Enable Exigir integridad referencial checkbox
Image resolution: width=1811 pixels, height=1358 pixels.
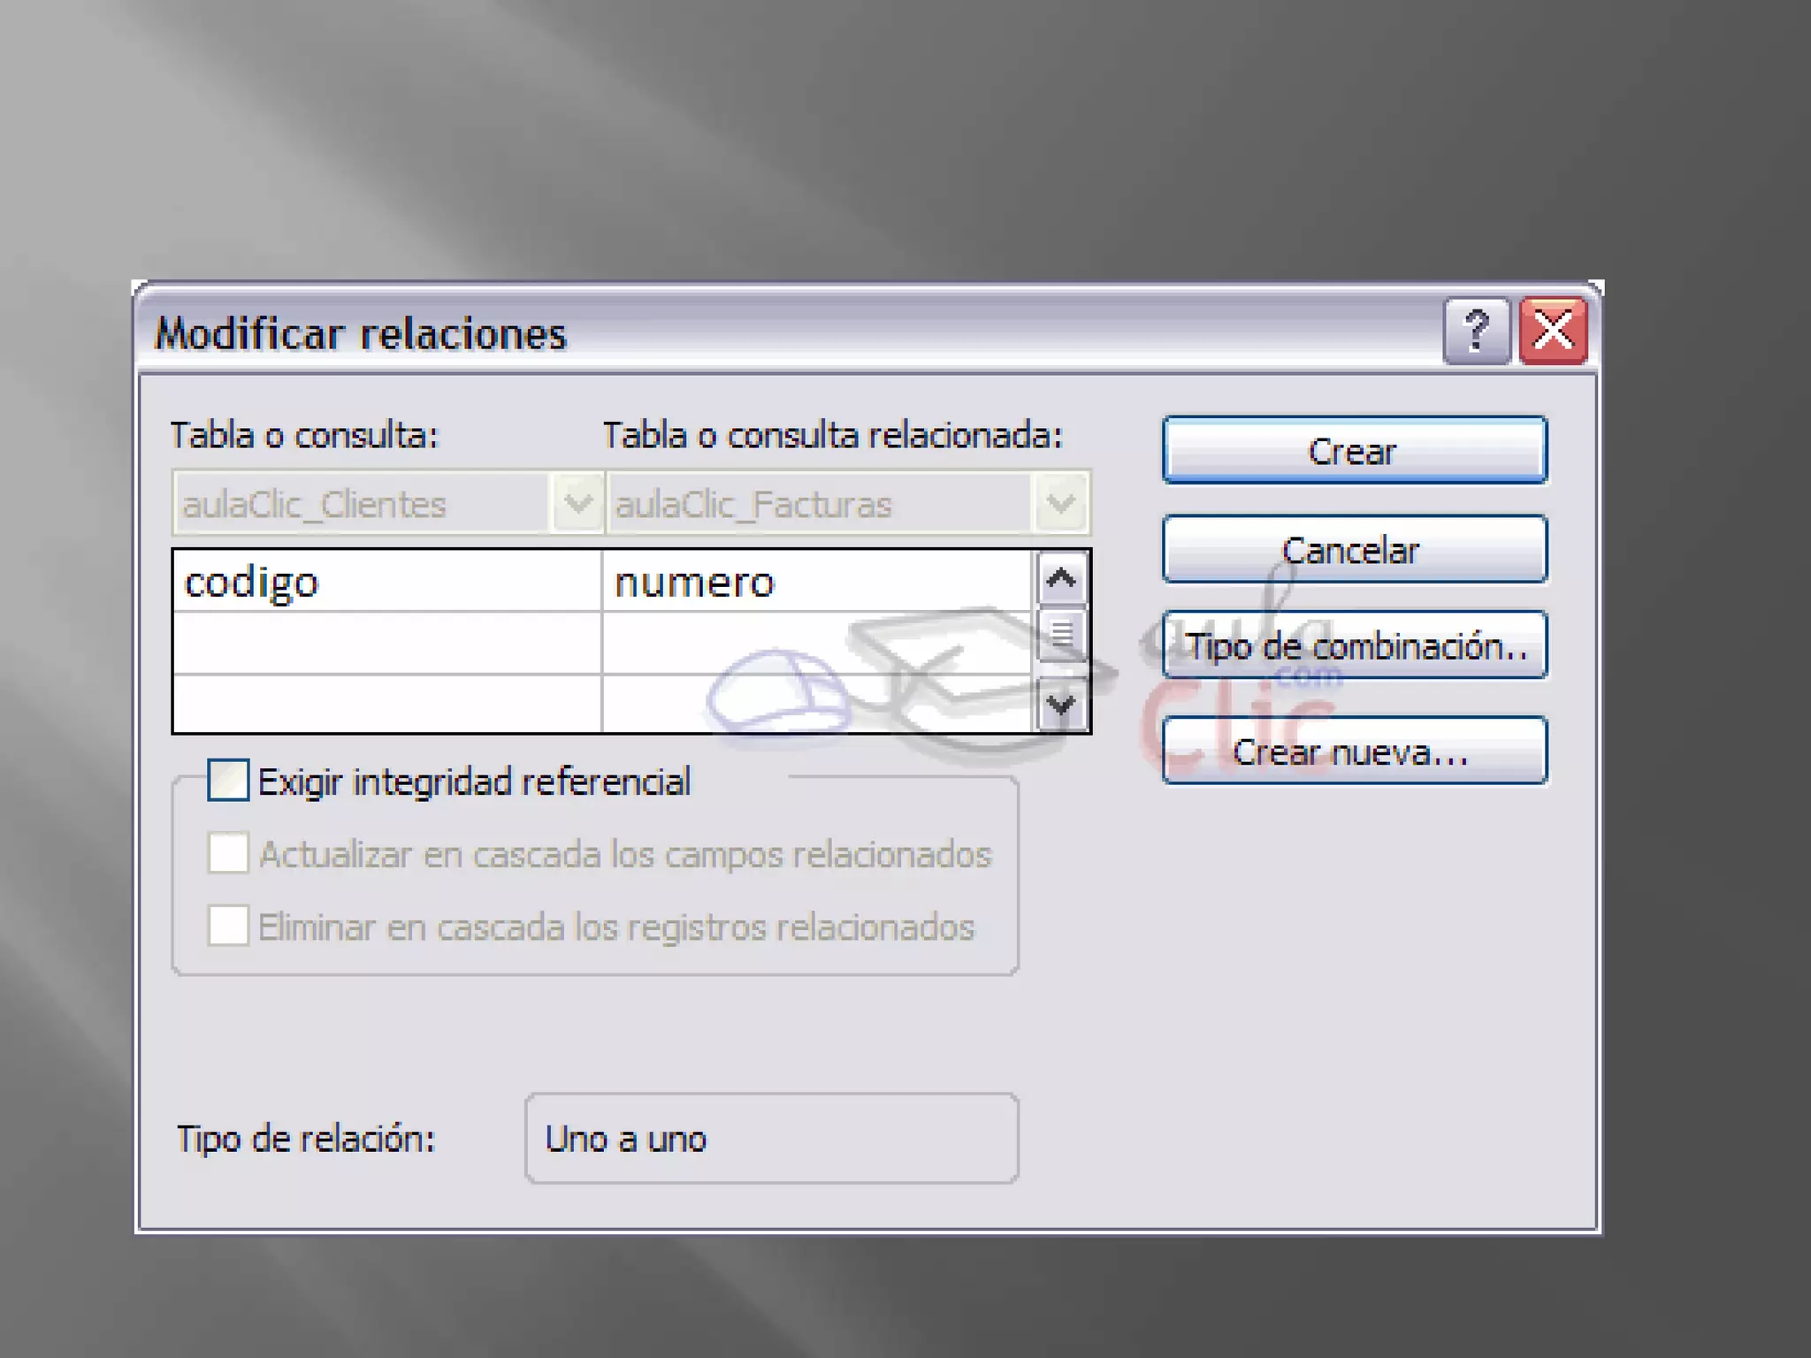[x=228, y=781]
